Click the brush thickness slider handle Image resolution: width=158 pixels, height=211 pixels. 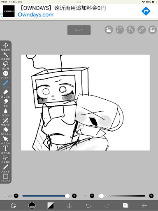(67, 196)
